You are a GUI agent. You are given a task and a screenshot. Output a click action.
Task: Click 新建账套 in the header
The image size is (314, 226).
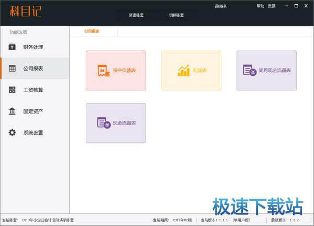[137, 15]
